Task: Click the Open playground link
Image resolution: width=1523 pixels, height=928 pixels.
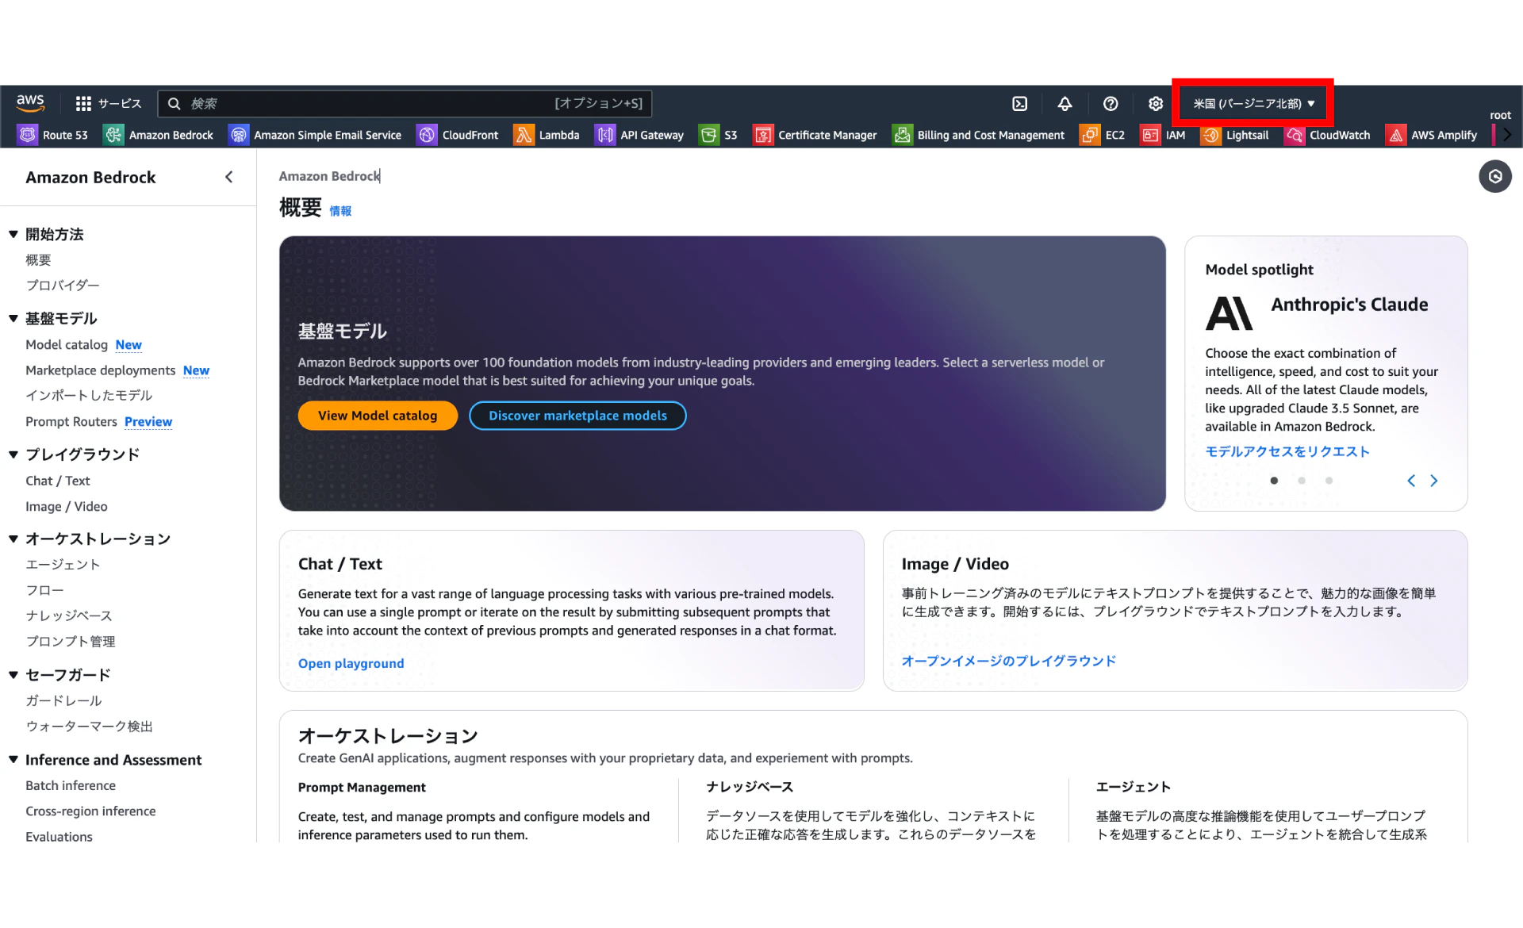Action: pyautogui.click(x=351, y=663)
